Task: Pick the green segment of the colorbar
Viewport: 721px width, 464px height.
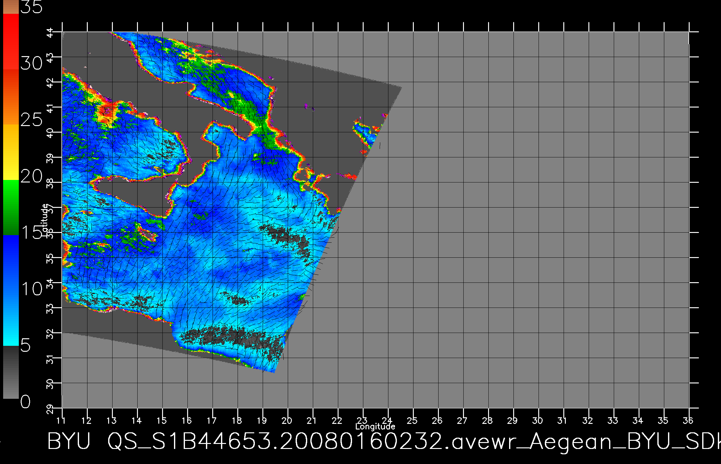Action: [11, 207]
